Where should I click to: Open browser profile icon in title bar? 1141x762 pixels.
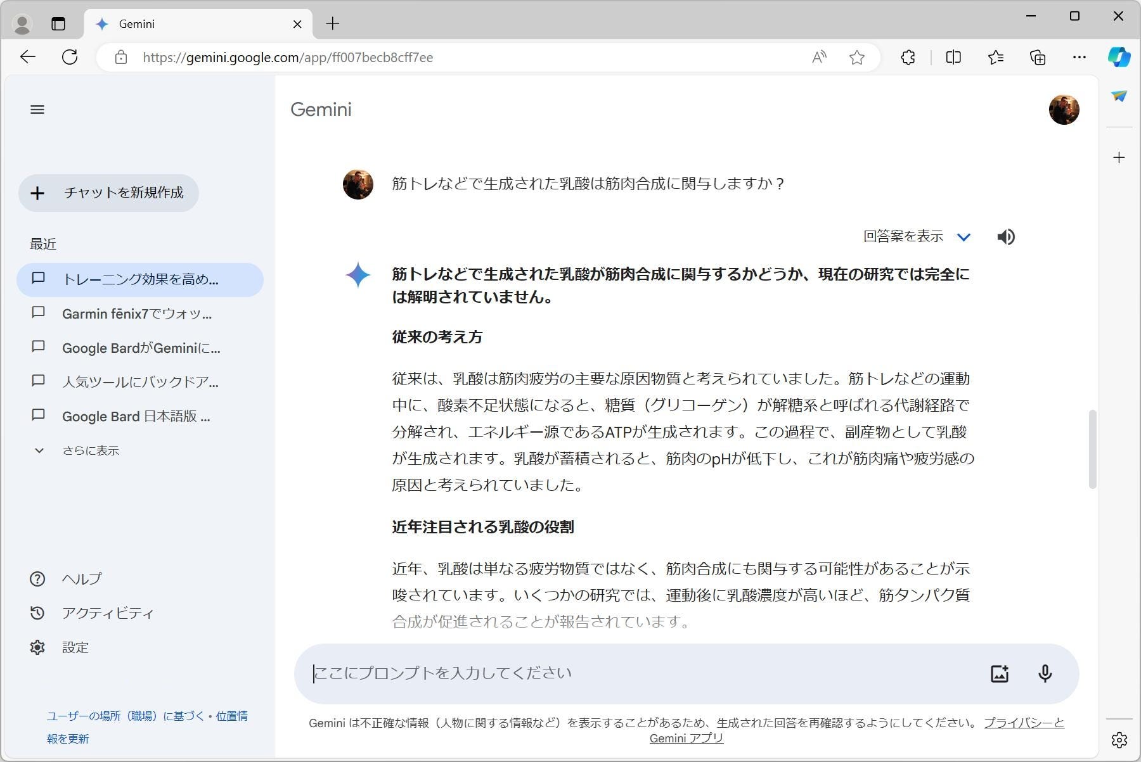[x=23, y=24]
